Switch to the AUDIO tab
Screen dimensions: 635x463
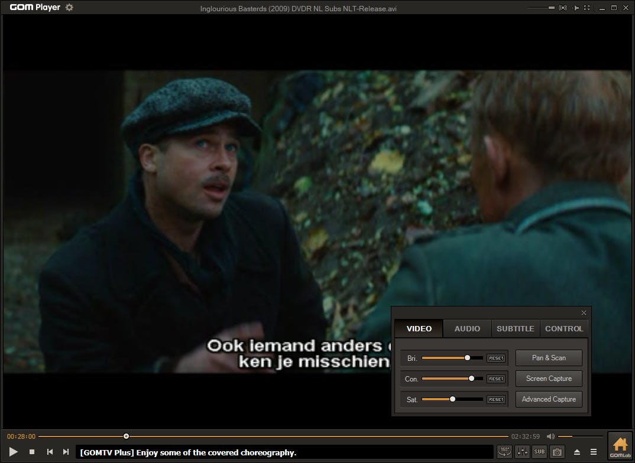(x=467, y=329)
